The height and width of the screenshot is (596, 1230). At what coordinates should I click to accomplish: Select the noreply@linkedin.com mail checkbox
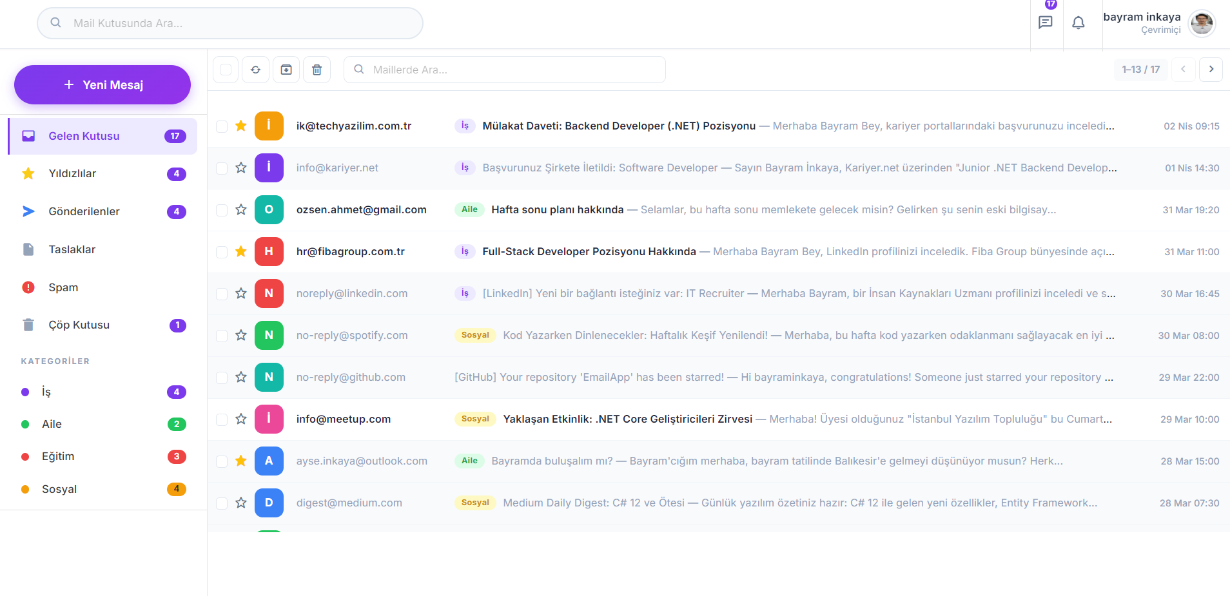pyautogui.click(x=222, y=294)
